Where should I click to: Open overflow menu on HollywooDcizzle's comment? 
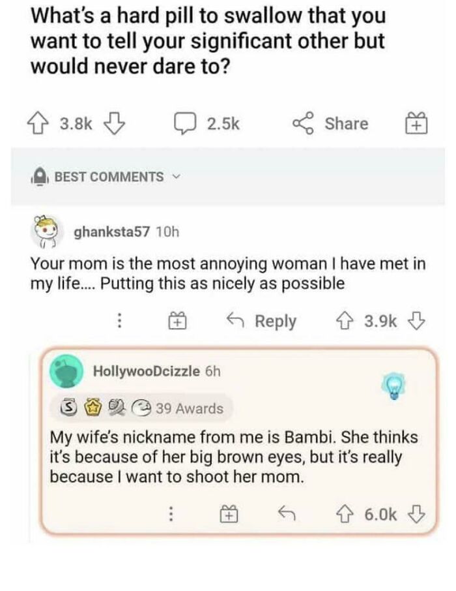coord(171,514)
